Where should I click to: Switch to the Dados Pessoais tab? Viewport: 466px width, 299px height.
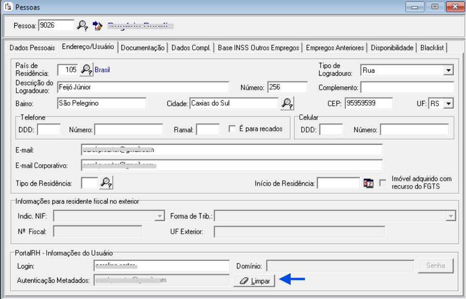coord(32,48)
